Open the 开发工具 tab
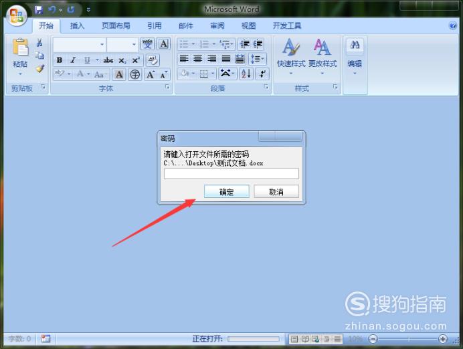463x349 pixels. click(287, 26)
